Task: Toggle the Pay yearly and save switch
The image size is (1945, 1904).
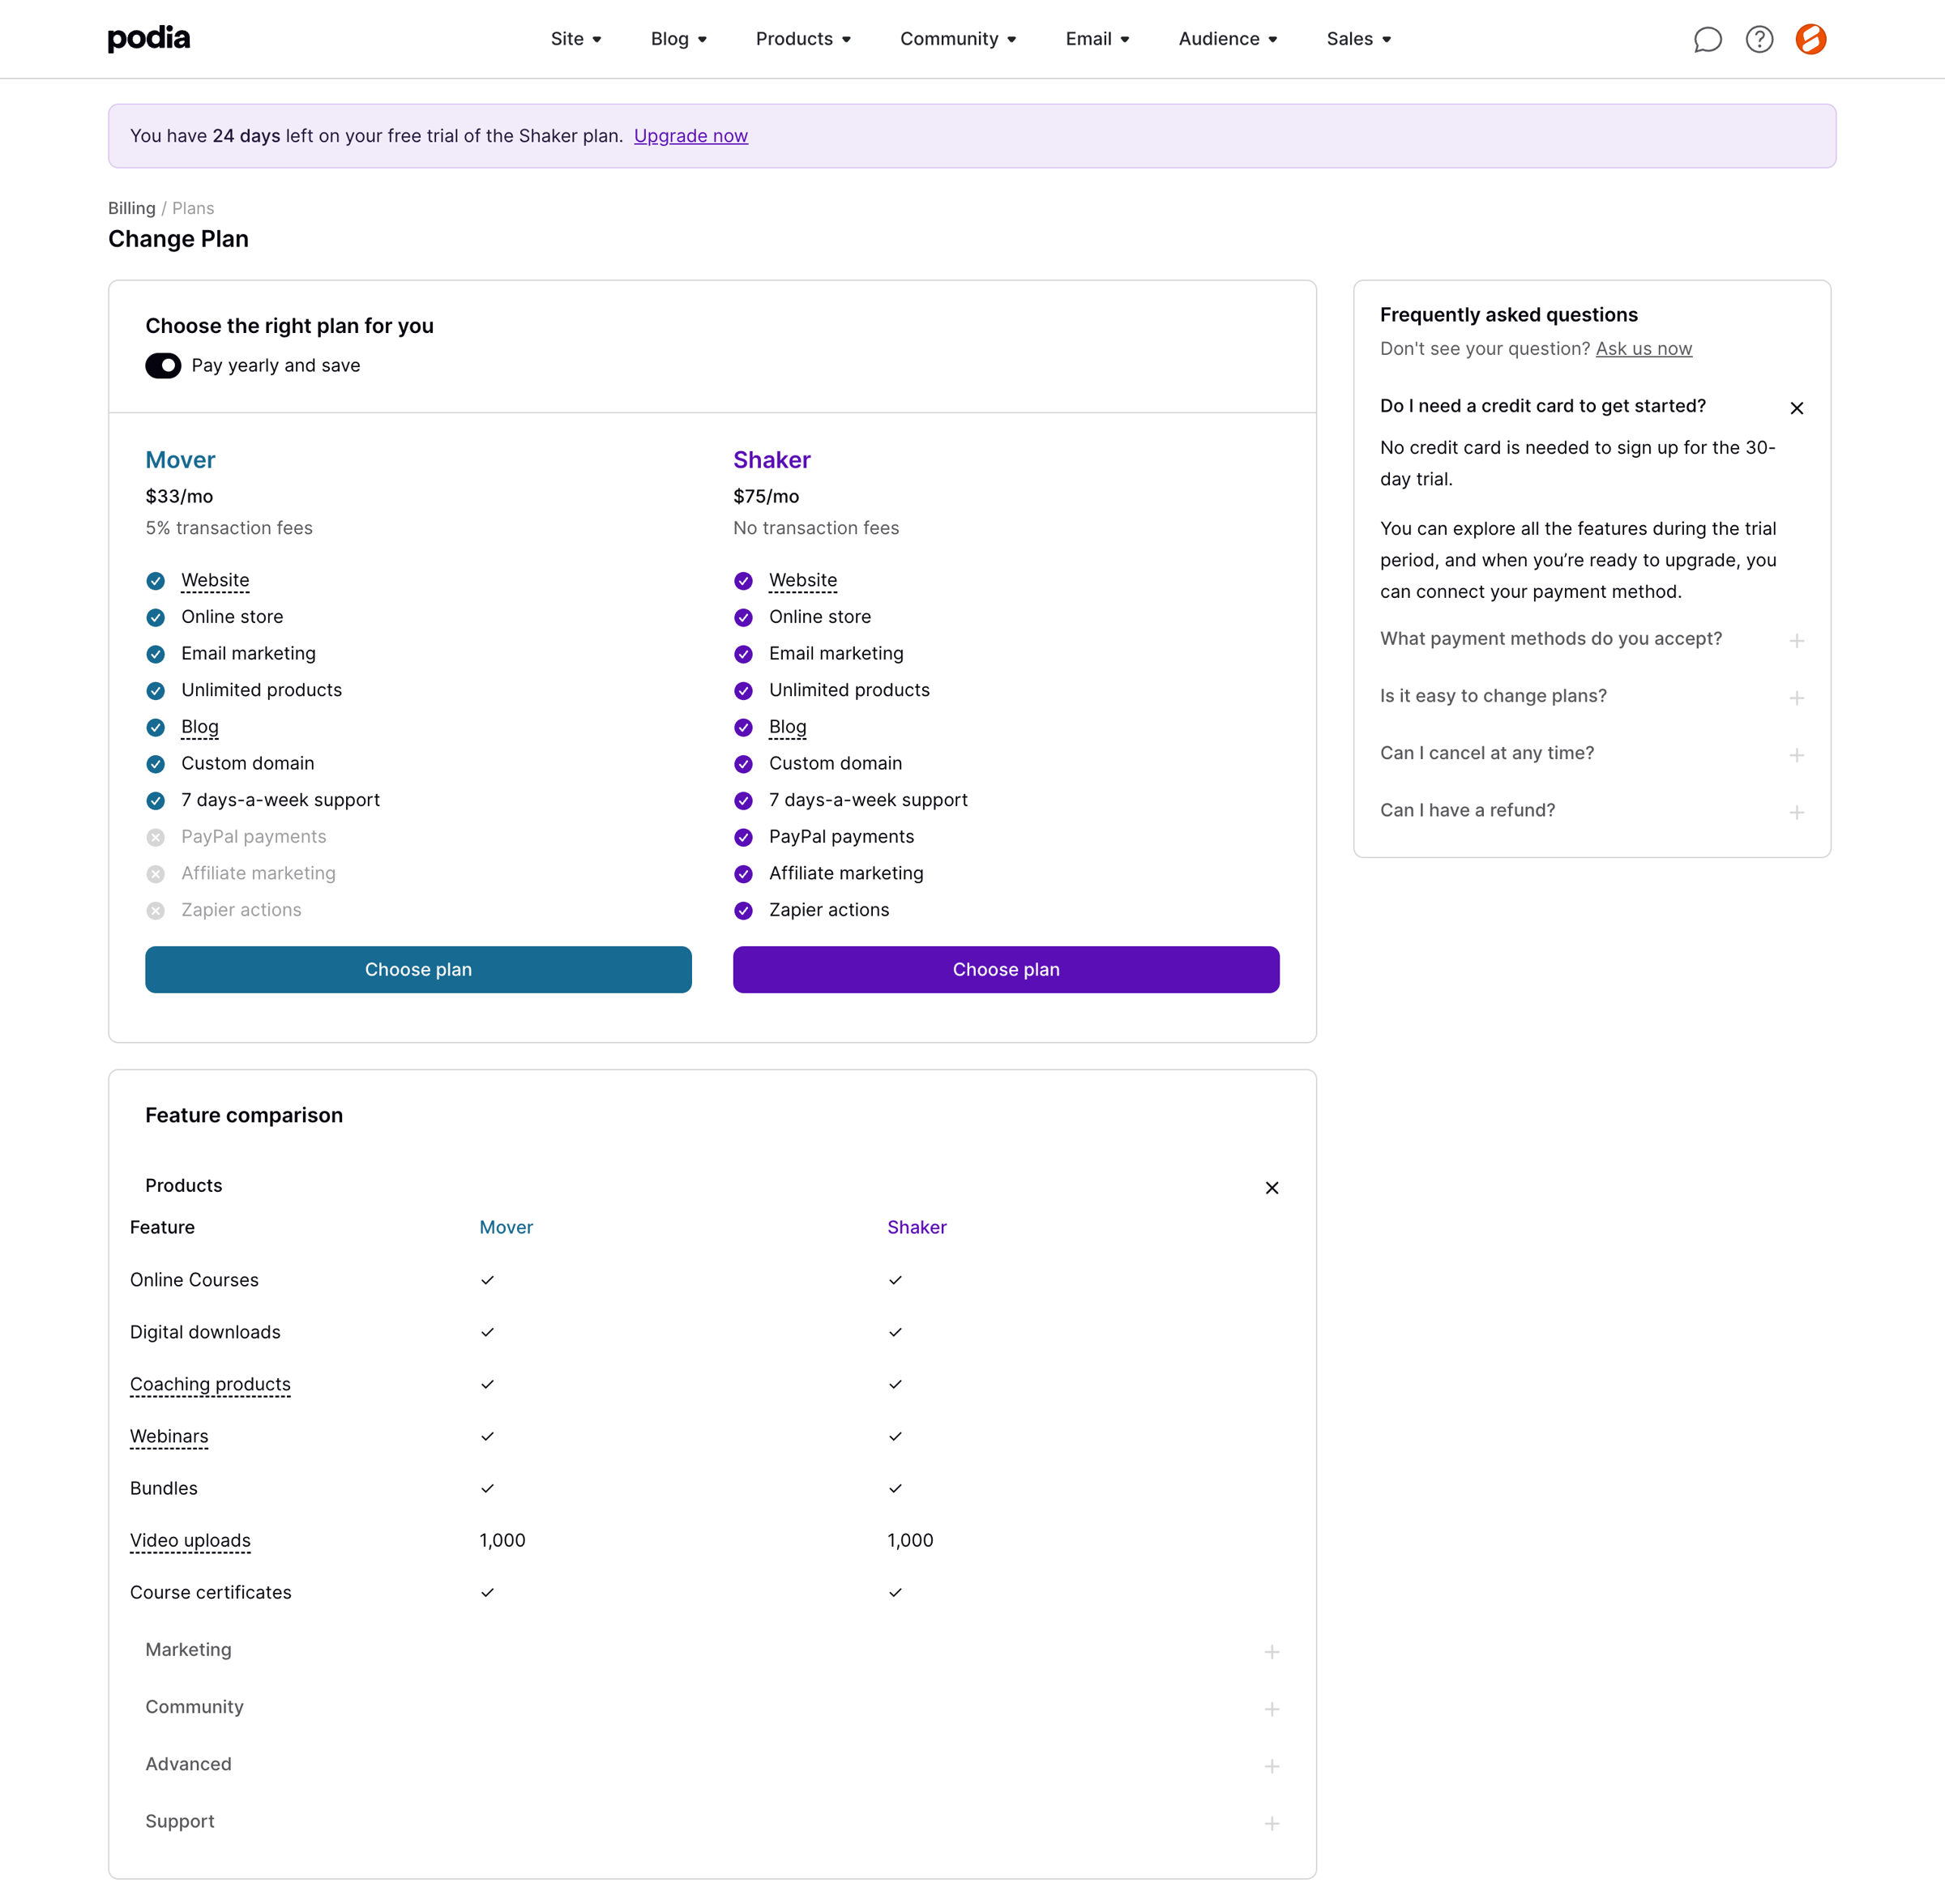Action: [x=163, y=366]
